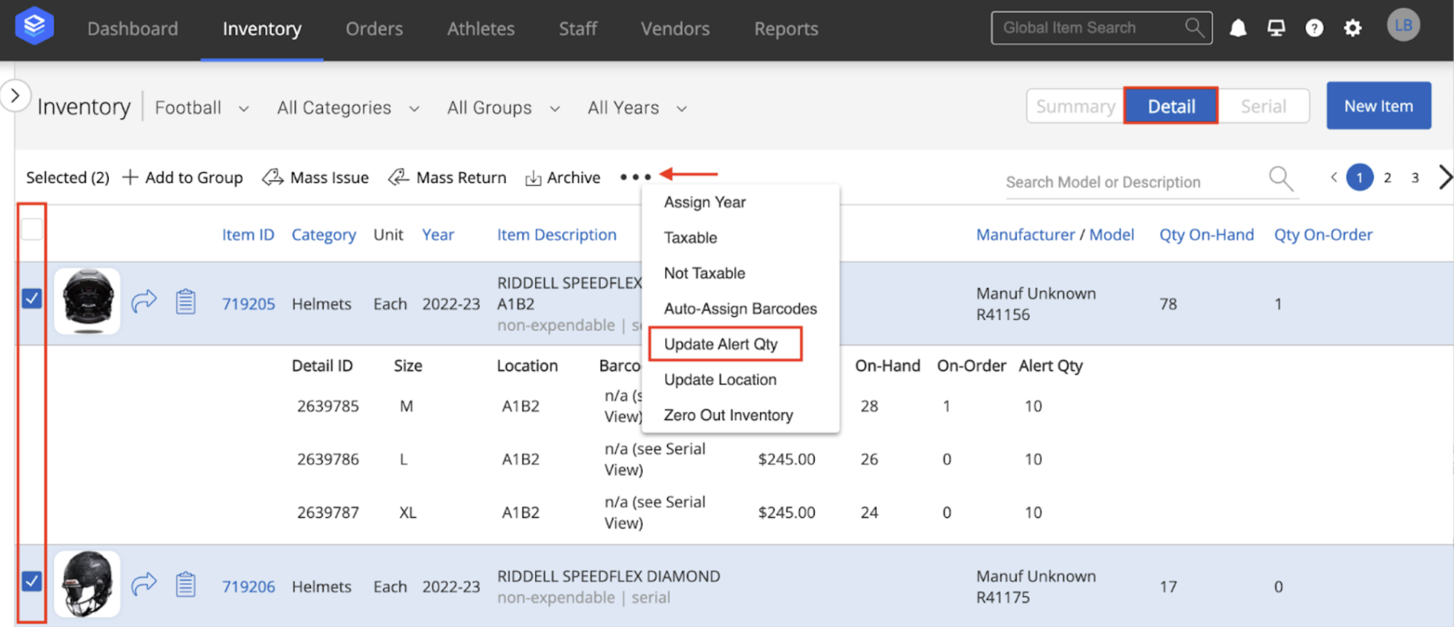Open the LB user avatar menu
Image resolution: width=1454 pixels, height=627 pixels.
1403,26
